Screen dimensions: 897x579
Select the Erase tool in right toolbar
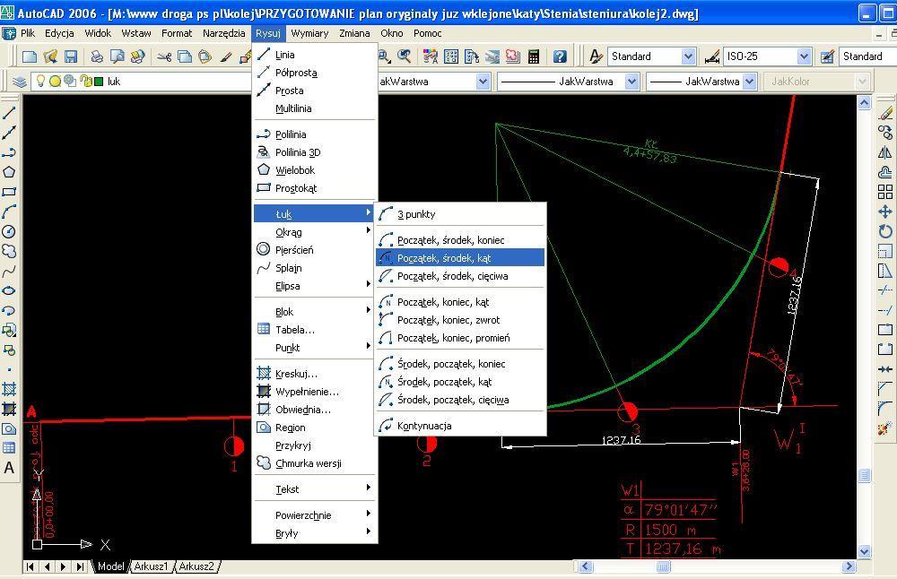pyautogui.click(x=885, y=113)
